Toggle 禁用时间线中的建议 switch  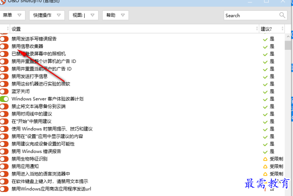coord(4,114)
